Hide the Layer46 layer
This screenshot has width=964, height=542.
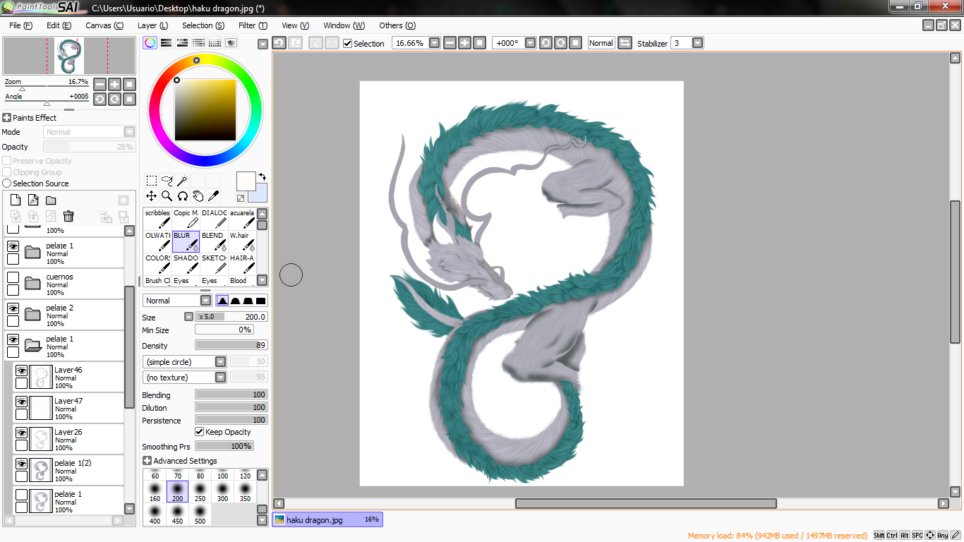click(x=21, y=371)
